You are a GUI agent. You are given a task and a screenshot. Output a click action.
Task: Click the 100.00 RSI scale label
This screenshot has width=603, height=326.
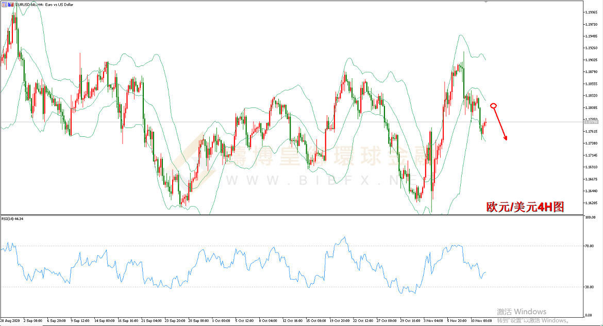[x=590, y=218]
